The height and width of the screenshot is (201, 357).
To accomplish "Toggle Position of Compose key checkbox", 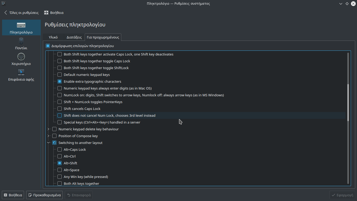I will click(54, 136).
